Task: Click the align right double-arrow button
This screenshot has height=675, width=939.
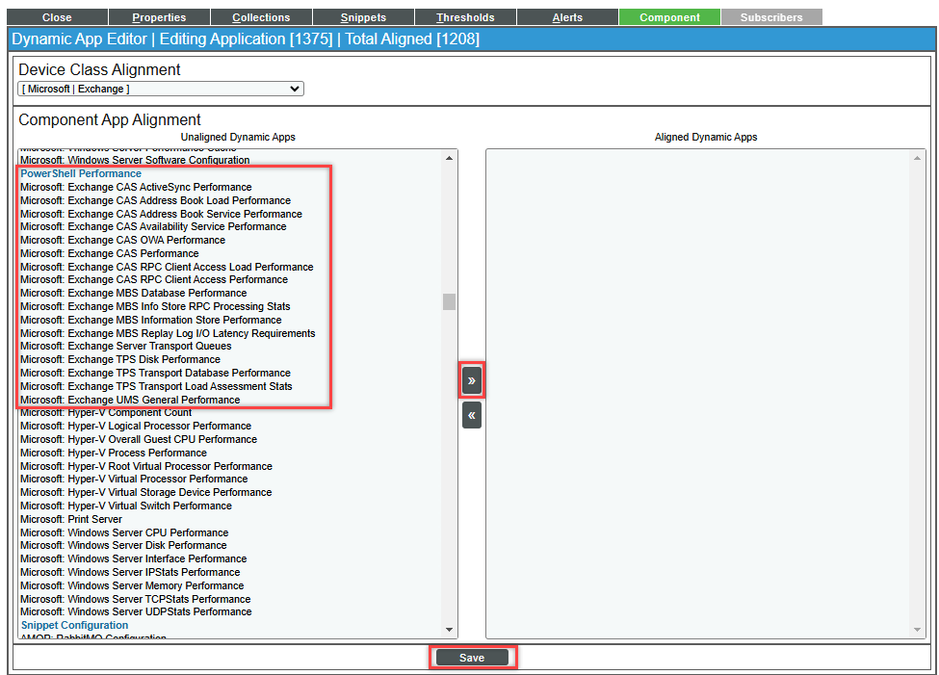Action: point(471,380)
